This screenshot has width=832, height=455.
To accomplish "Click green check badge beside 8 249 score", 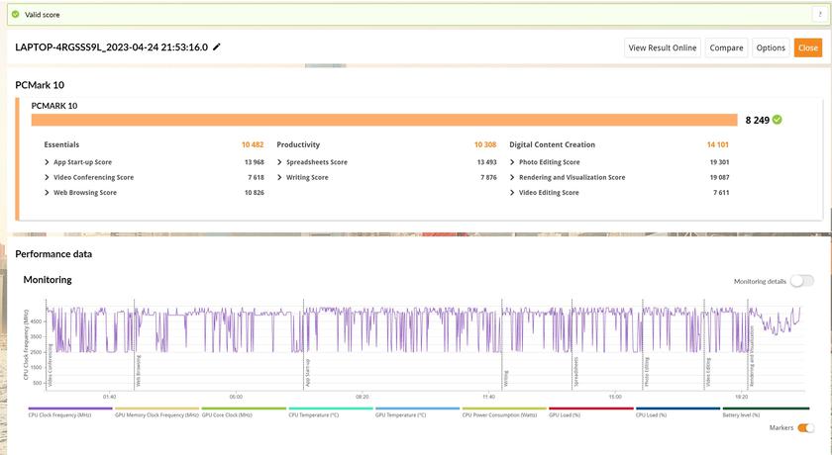I will pyautogui.click(x=778, y=120).
